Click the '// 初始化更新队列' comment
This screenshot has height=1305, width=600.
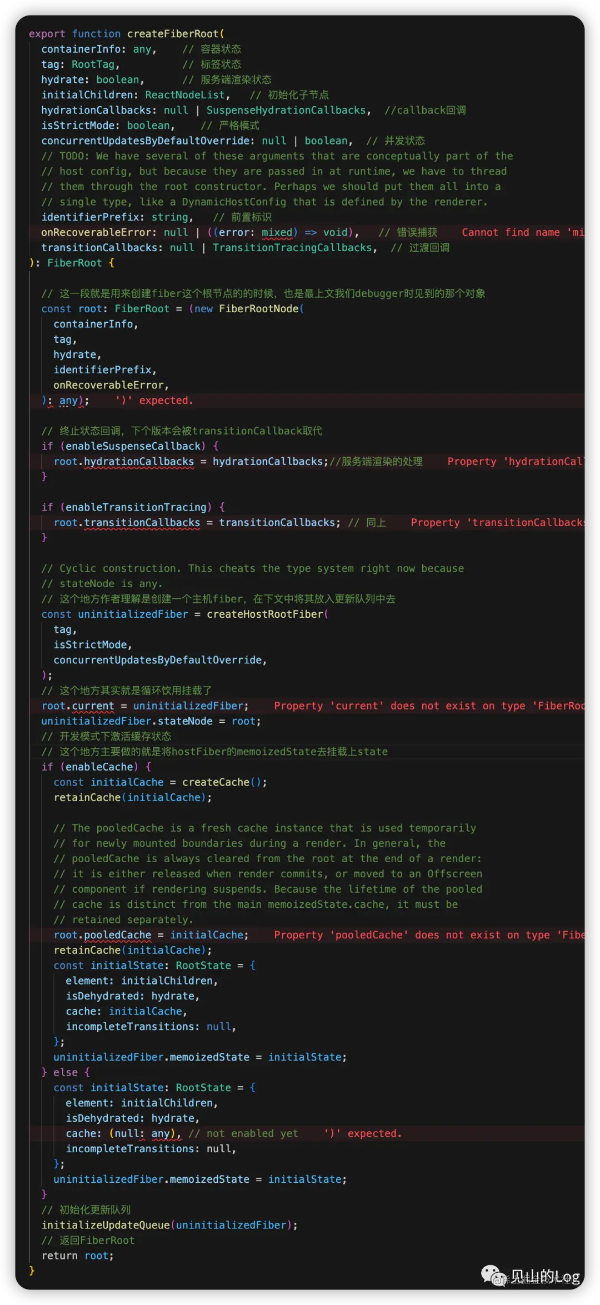[86, 1210]
